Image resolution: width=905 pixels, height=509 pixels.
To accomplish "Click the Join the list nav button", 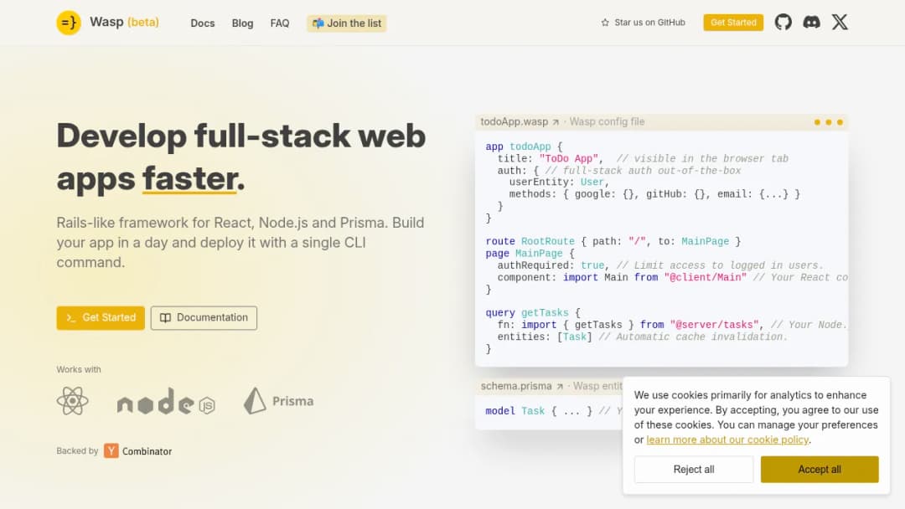I will (346, 23).
